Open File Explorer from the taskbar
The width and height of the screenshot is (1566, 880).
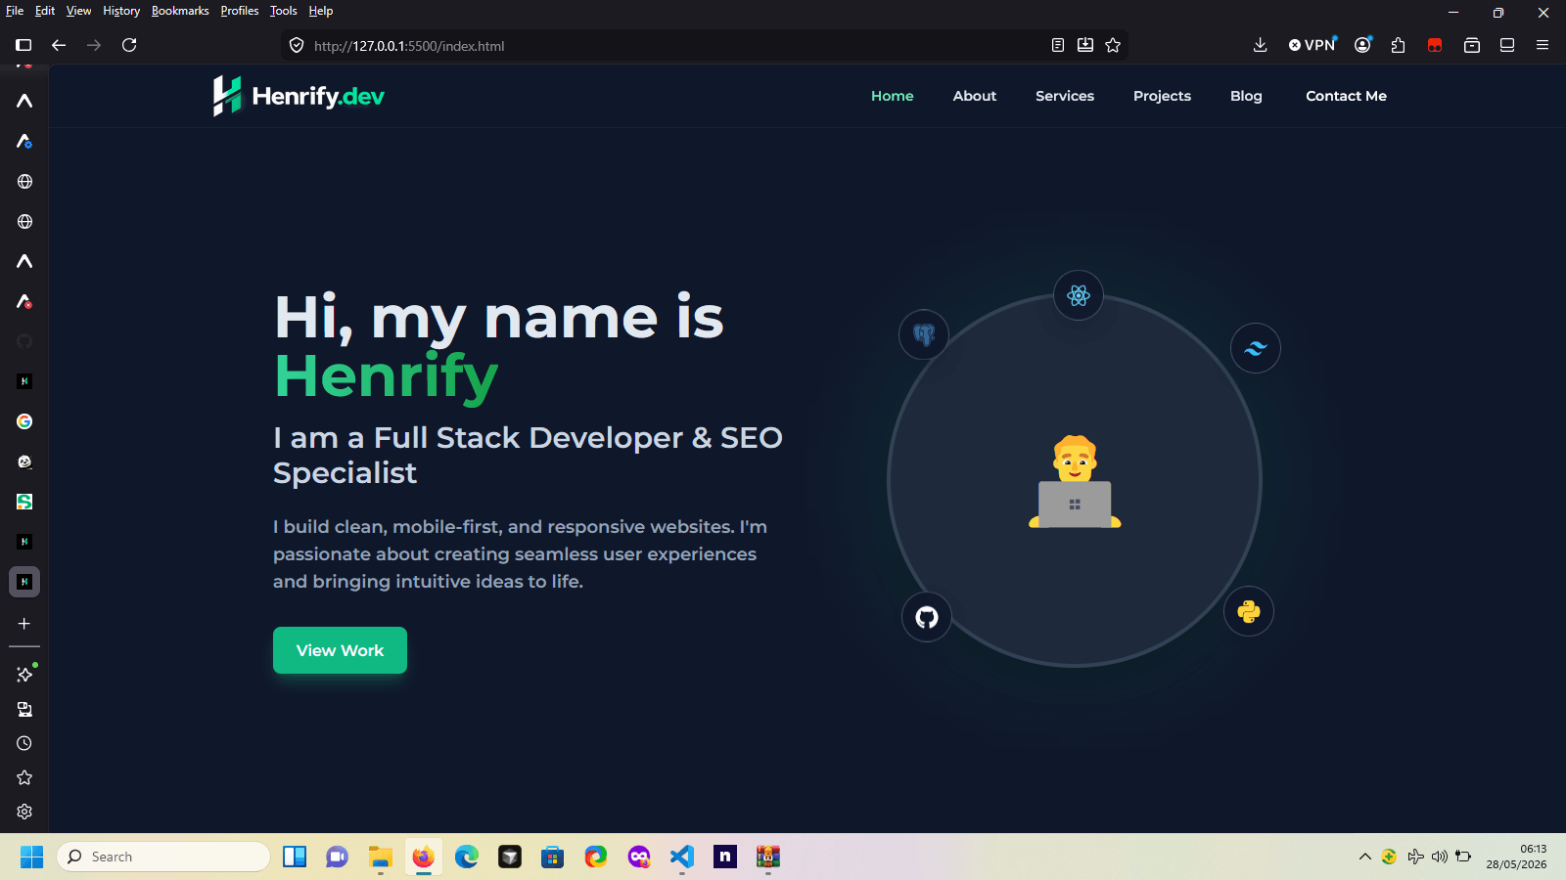click(381, 857)
